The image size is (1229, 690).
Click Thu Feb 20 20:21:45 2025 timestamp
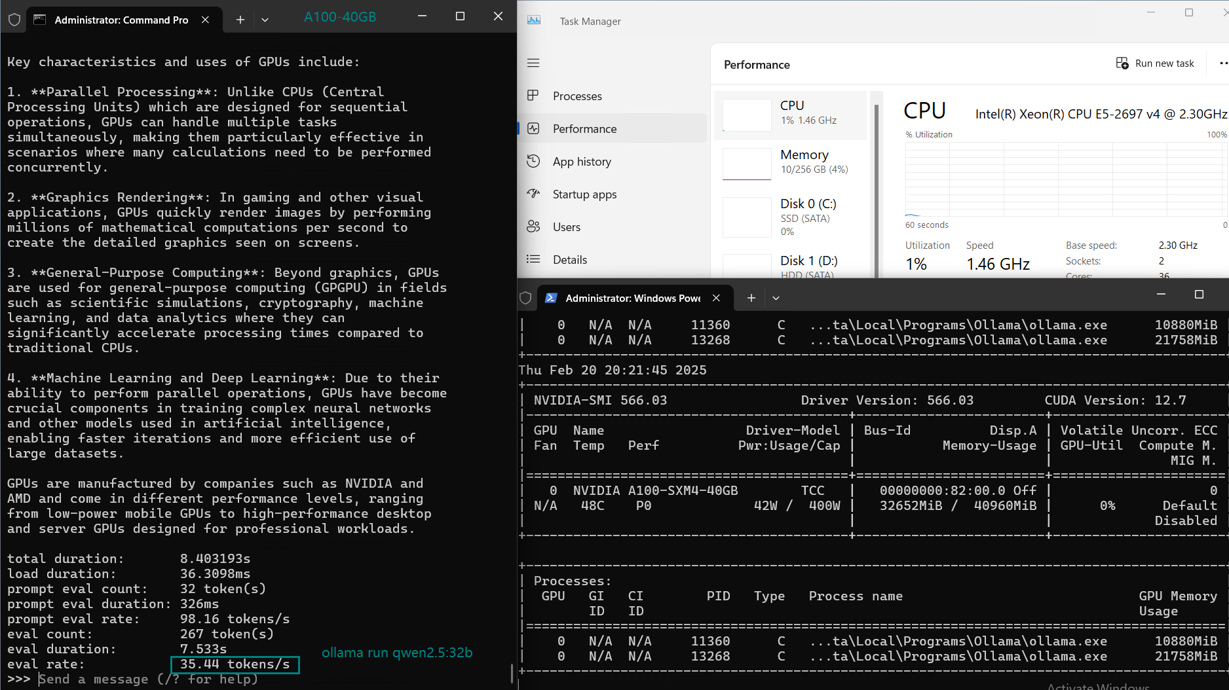tap(613, 370)
